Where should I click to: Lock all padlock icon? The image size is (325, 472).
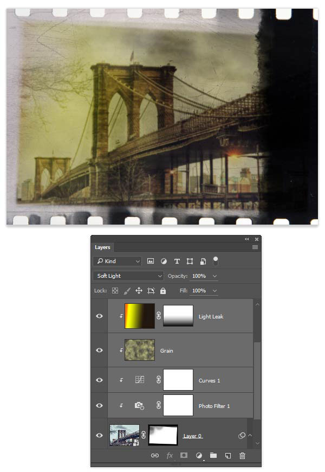click(163, 290)
